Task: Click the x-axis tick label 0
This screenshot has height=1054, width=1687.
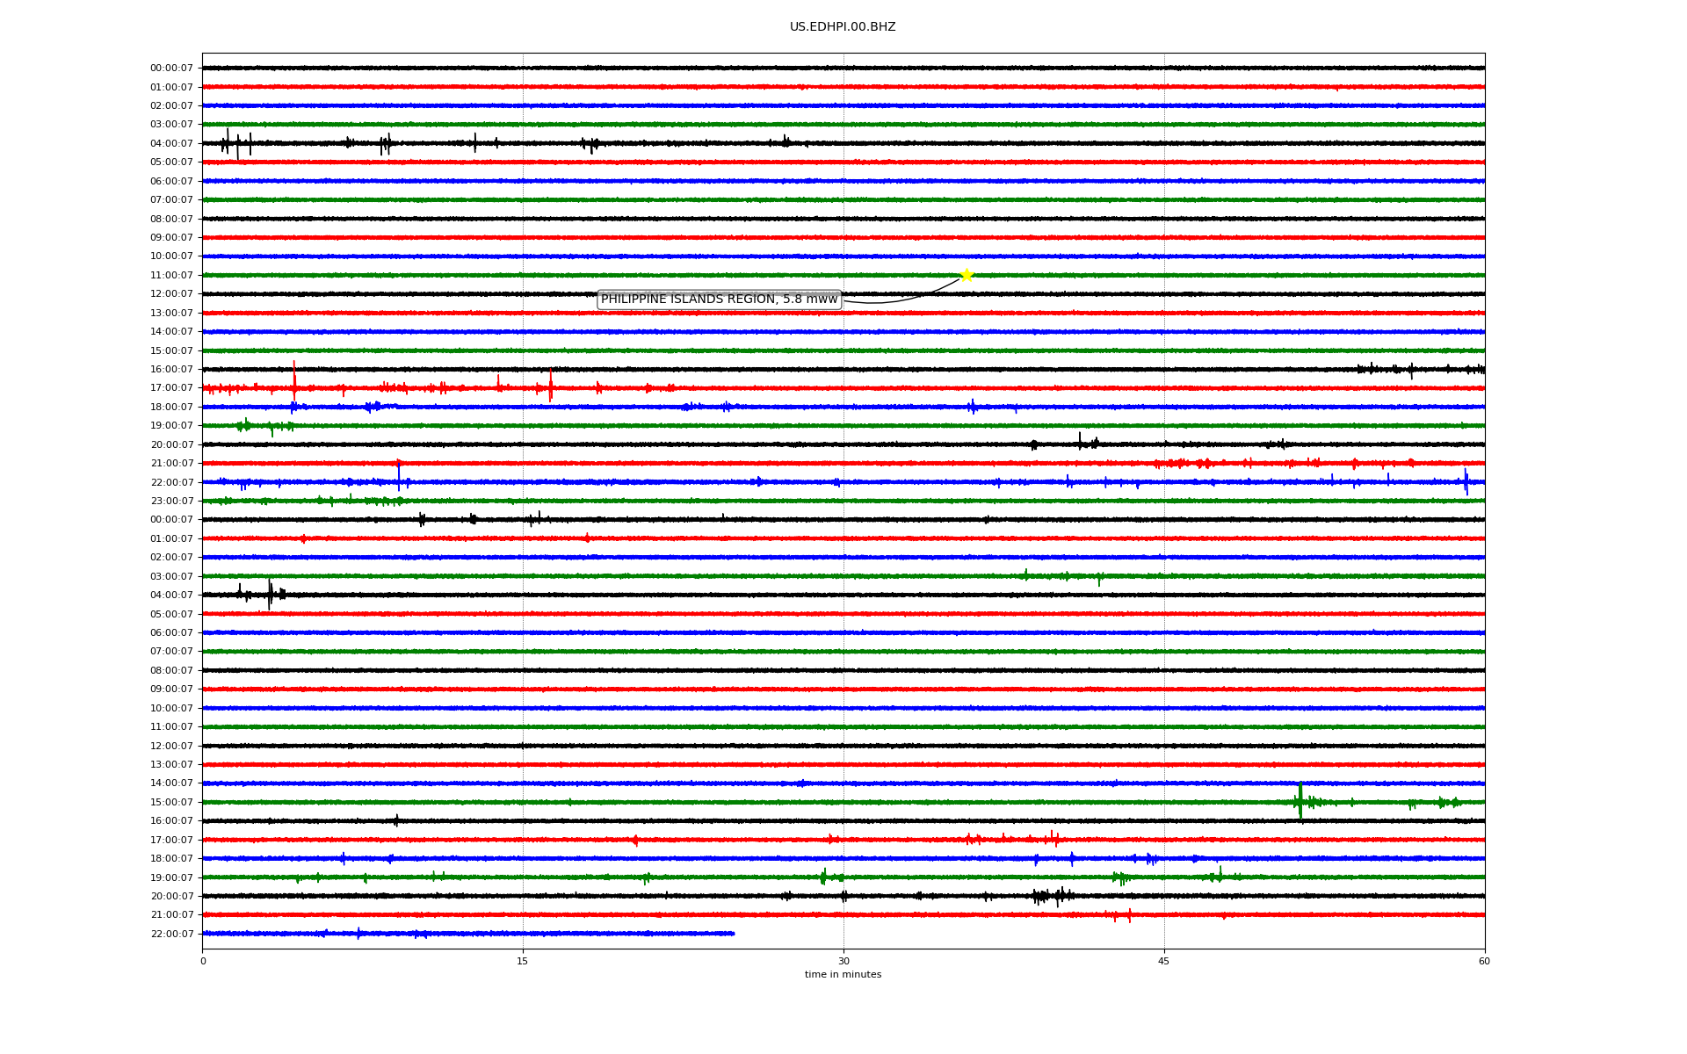Action: coord(203,961)
